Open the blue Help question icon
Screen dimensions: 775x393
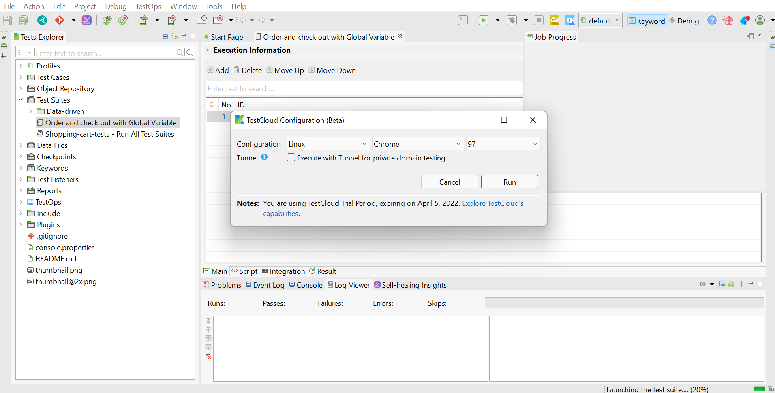point(712,20)
